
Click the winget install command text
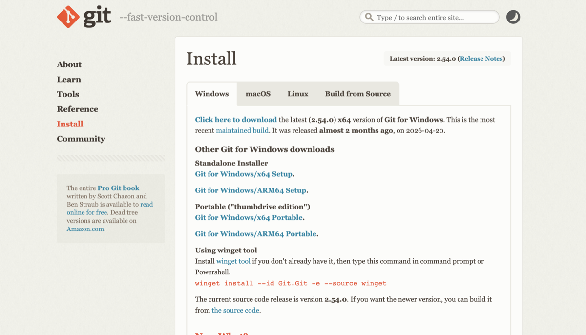pos(291,283)
